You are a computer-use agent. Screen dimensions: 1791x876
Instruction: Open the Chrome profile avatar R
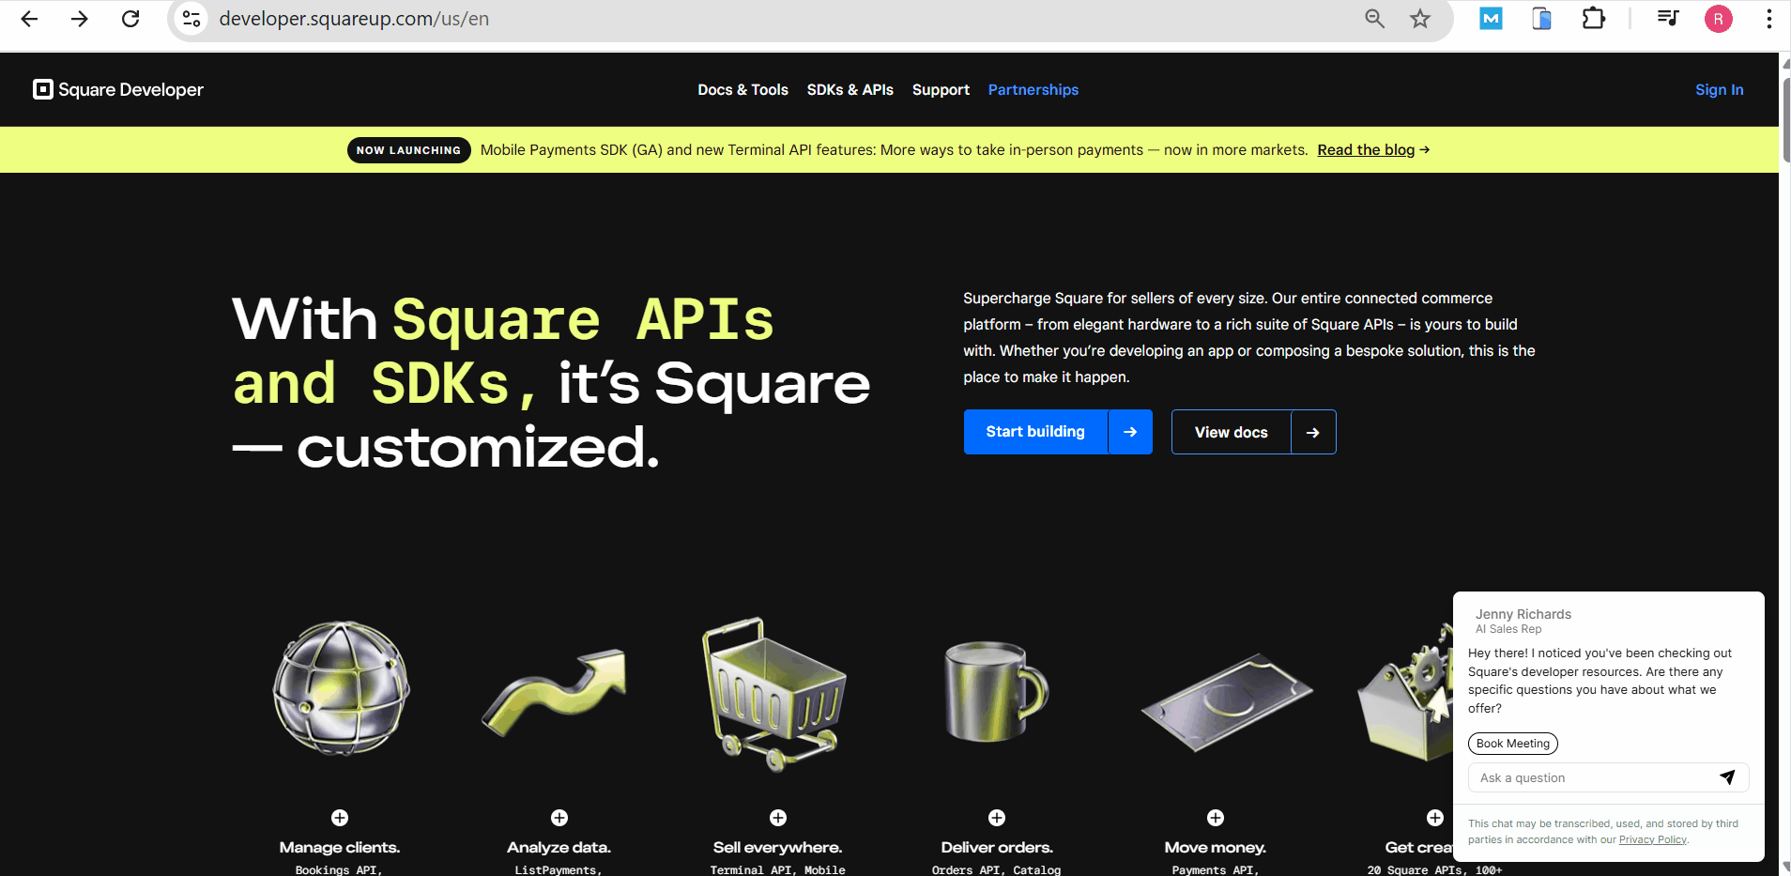point(1719,19)
